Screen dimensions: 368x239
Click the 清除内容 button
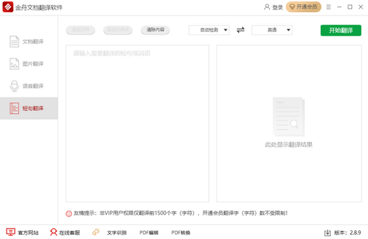pyautogui.click(x=155, y=30)
